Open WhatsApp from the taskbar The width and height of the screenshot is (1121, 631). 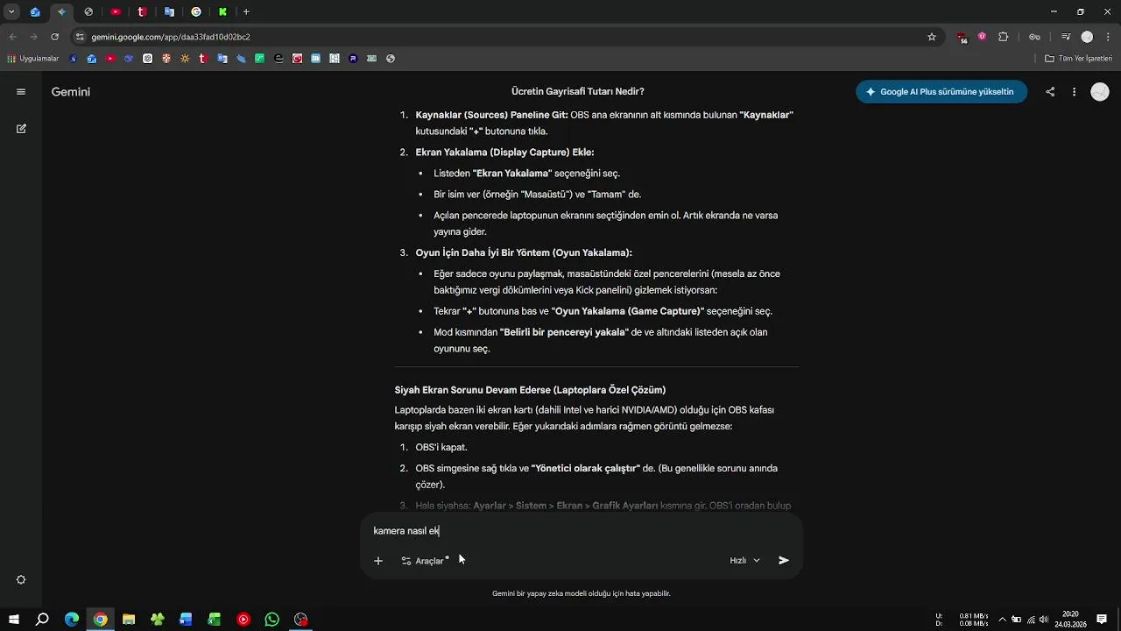point(272,620)
